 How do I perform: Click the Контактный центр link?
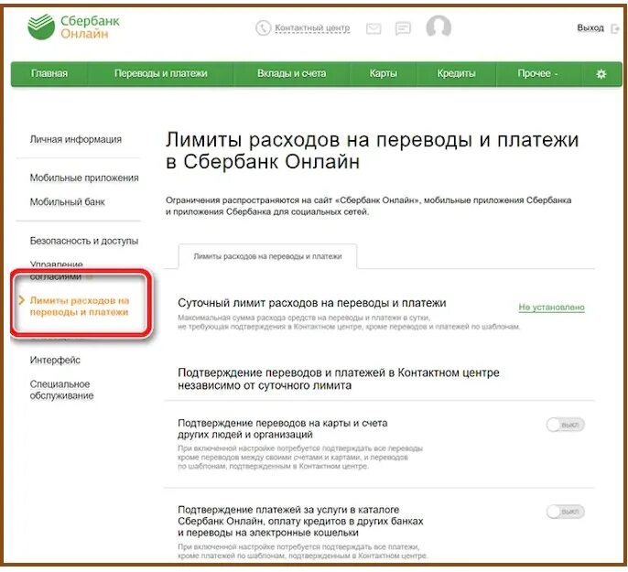312,28
